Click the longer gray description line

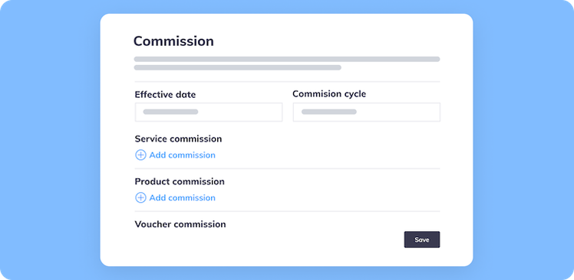tap(287, 59)
